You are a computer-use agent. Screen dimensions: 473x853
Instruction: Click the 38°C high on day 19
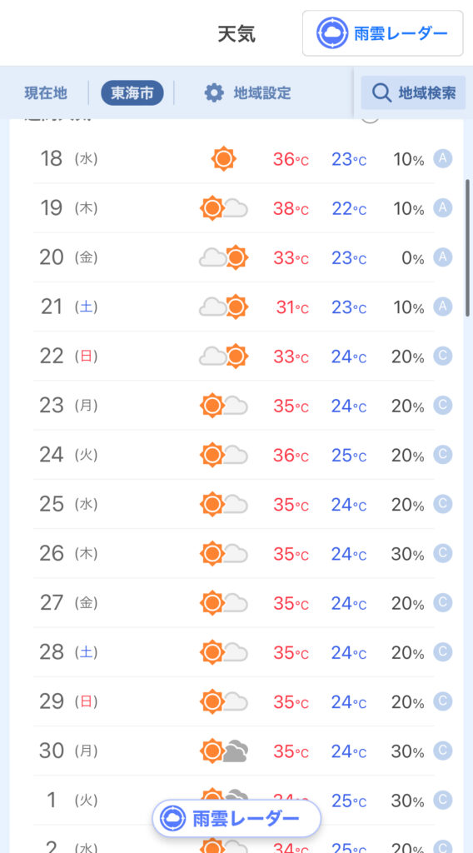point(291,209)
